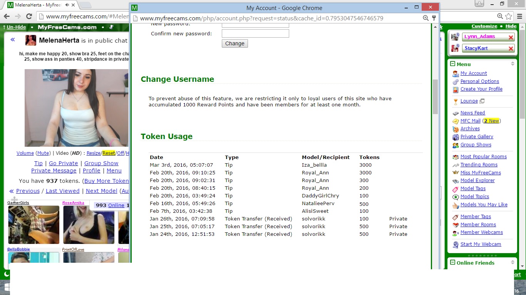Click the icon beside Member Tags
The width and height of the screenshot is (526, 295).
coord(456,217)
